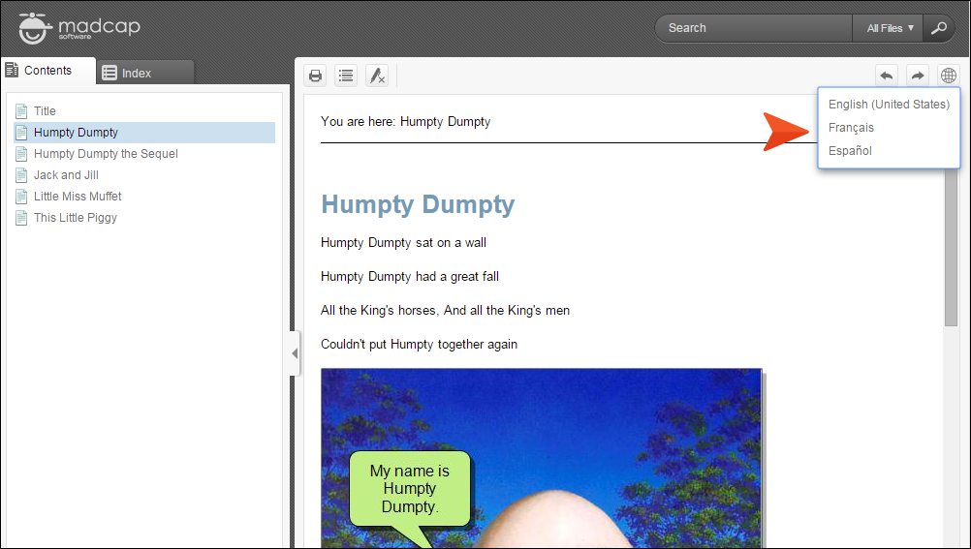Screen dimensions: 971x549
Task: Click the print topic icon
Action: coord(315,76)
